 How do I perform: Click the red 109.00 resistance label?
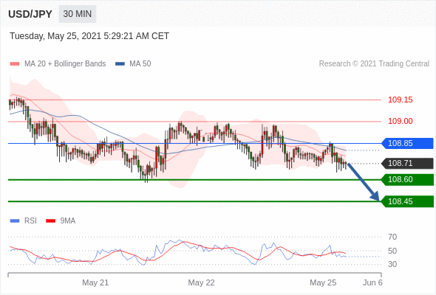(400, 121)
